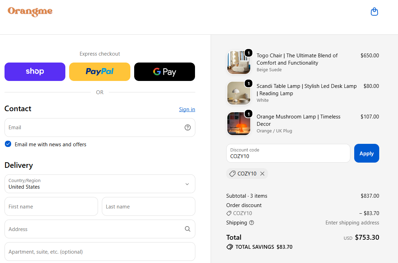Click the Togo Chair product title

[x=297, y=59]
